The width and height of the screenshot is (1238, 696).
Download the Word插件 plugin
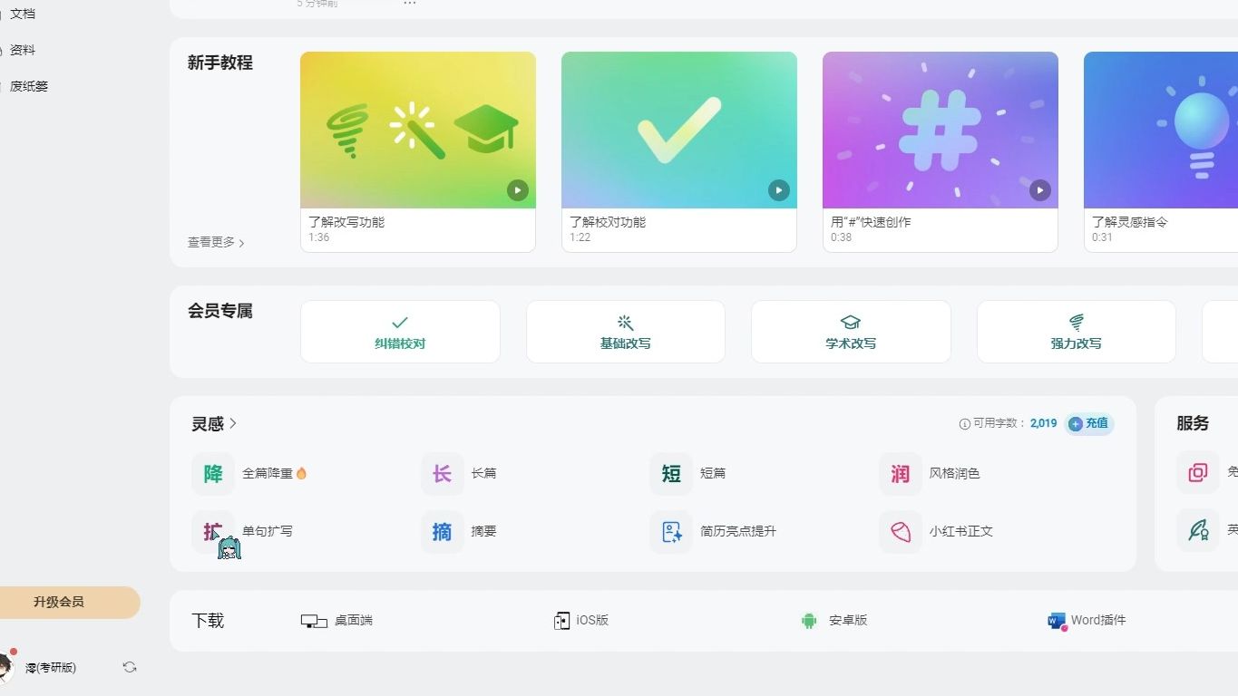coord(1086,621)
